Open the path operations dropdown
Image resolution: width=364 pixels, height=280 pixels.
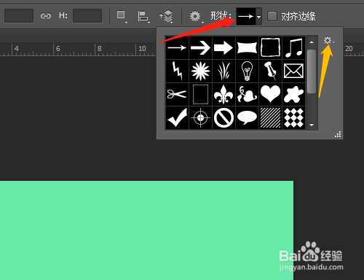coord(122,16)
